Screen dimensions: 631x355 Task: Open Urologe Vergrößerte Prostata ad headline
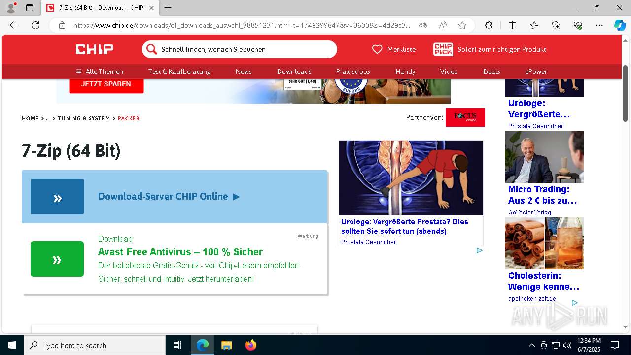click(405, 226)
